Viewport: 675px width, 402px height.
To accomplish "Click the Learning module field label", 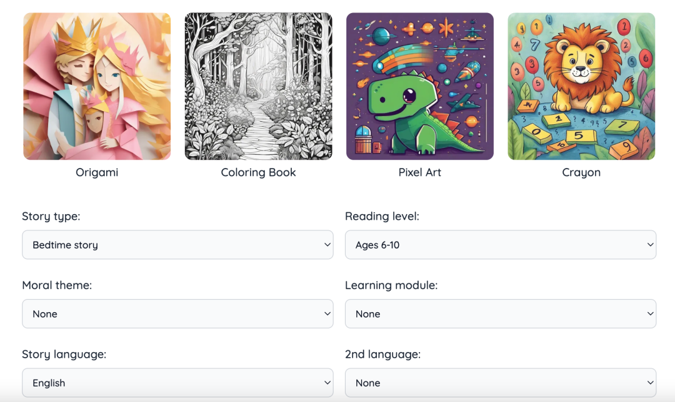I will point(391,285).
